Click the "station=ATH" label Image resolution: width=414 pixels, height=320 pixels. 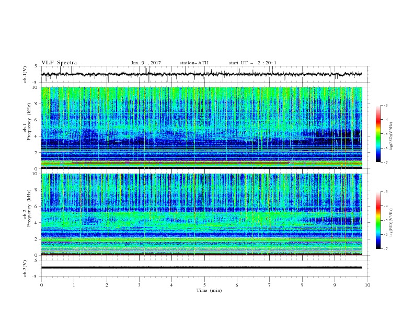coord(194,63)
